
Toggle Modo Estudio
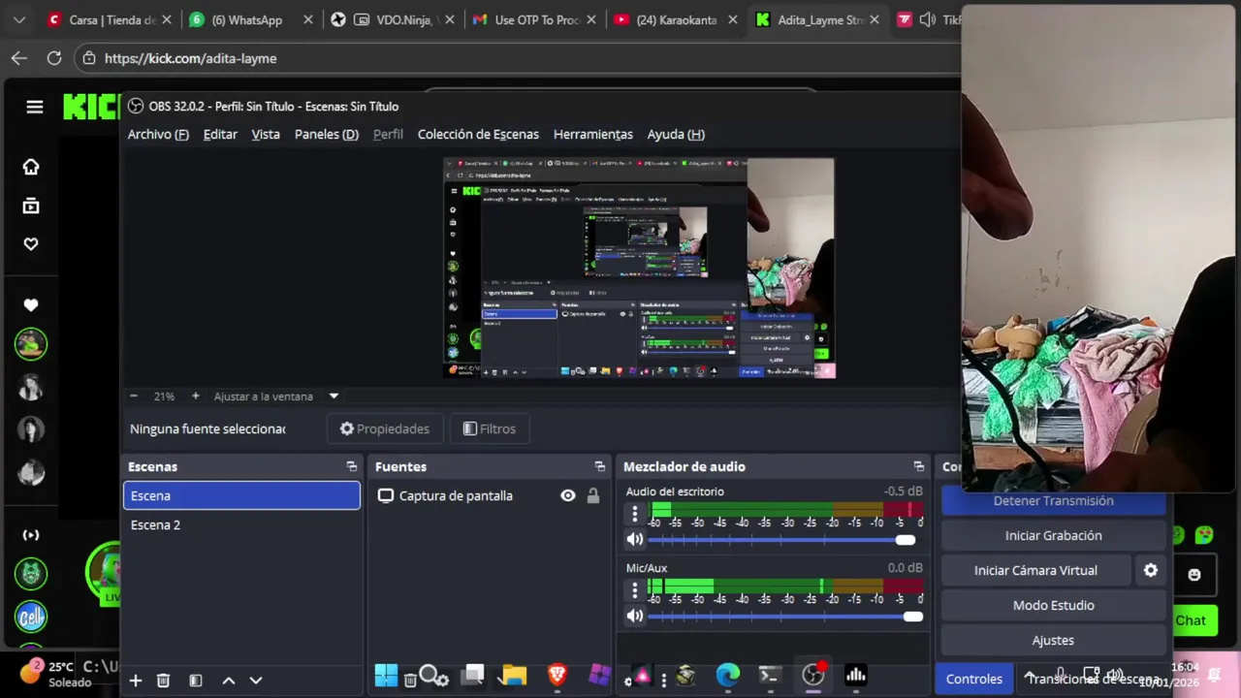pos(1053,605)
